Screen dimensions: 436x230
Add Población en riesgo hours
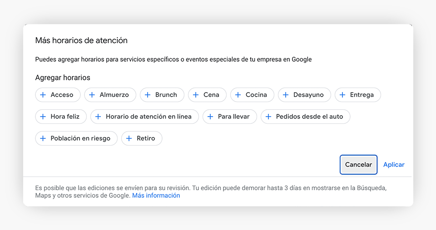[x=76, y=138]
